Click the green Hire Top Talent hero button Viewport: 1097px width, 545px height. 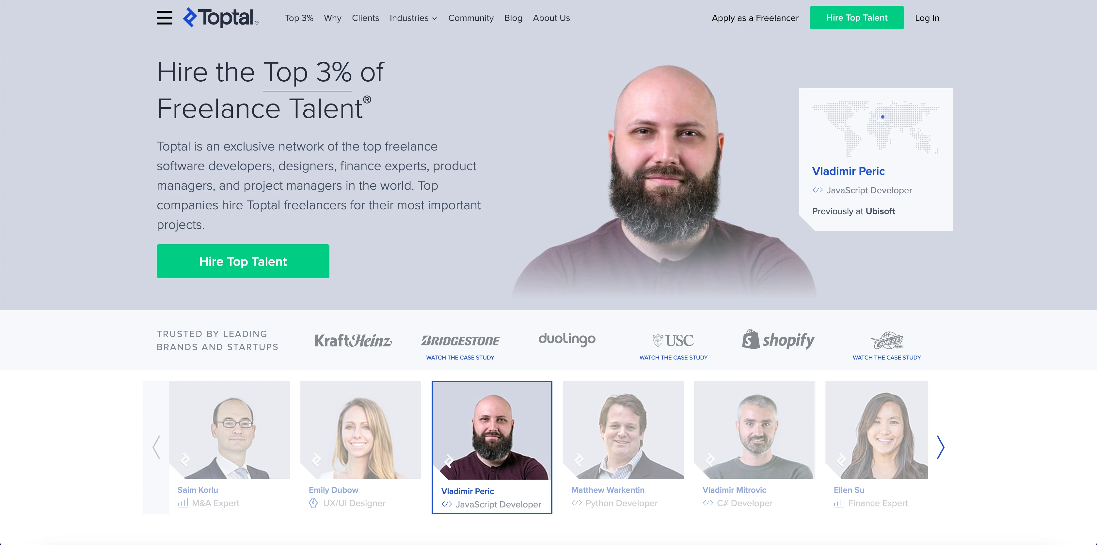243,261
